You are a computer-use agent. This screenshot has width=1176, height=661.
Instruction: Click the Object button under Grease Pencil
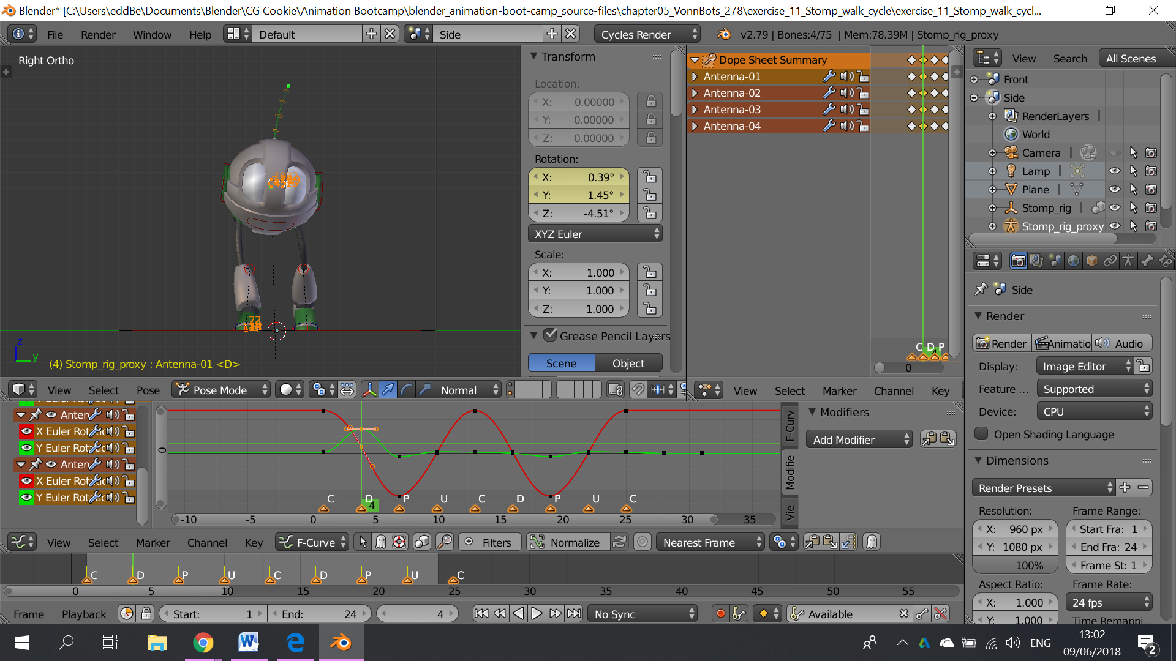click(628, 363)
